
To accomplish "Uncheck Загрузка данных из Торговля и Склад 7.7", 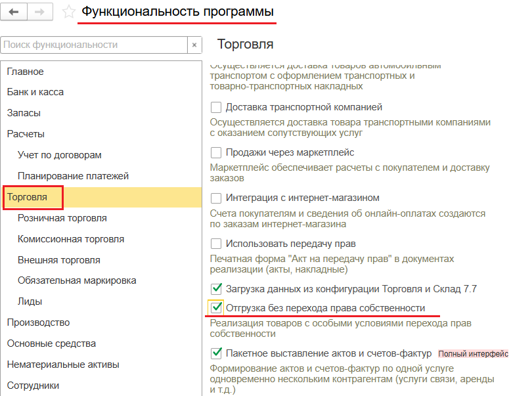I will click(x=216, y=289).
